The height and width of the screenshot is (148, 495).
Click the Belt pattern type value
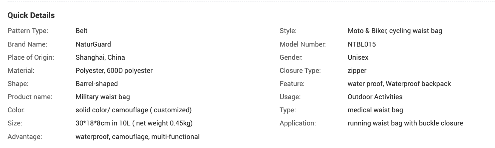(82, 31)
